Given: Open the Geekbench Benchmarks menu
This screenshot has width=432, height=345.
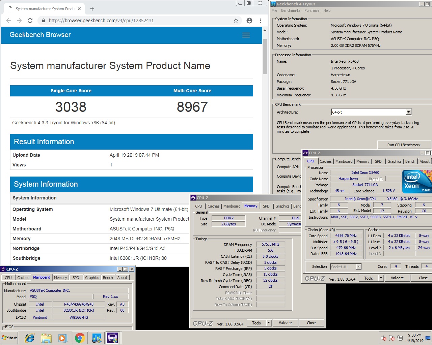Looking at the screenshot, I should point(291,10).
